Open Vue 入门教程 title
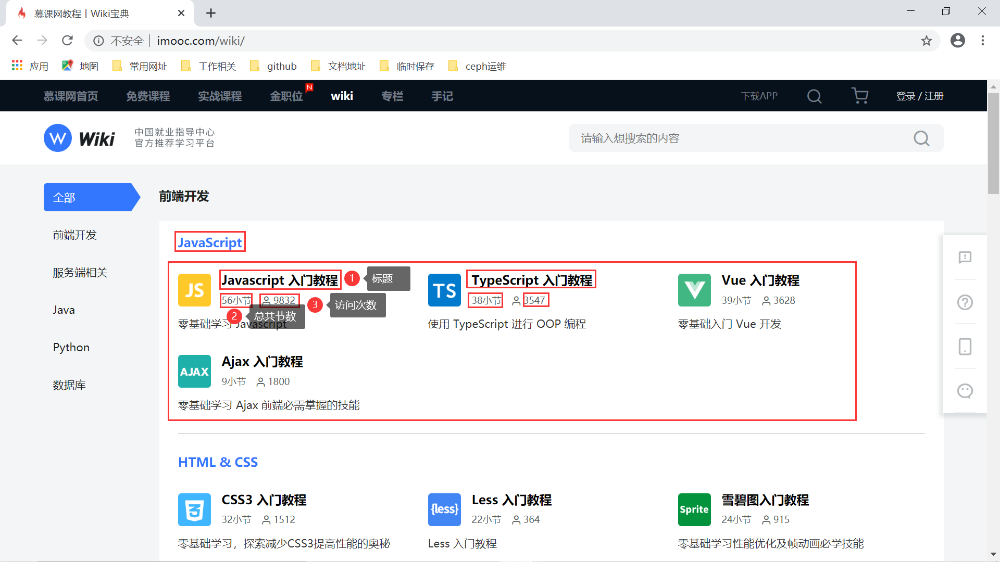This screenshot has height=562, width=1000. (x=760, y=280)
